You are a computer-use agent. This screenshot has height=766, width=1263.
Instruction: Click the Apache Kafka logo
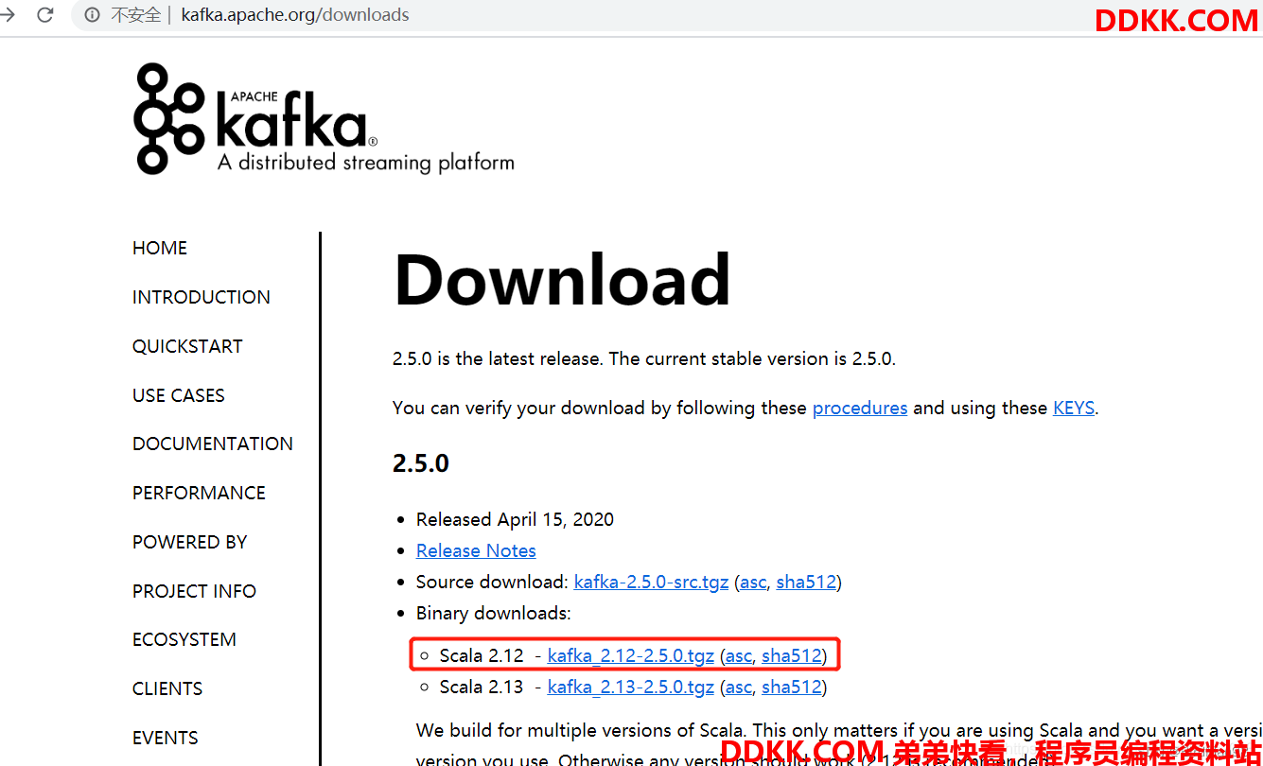(x=324, y=119)
